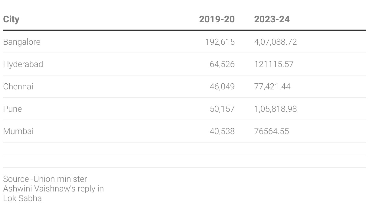
Task: Click Pune's 2019-20 value 50,157
Action: tap(222, 109)
